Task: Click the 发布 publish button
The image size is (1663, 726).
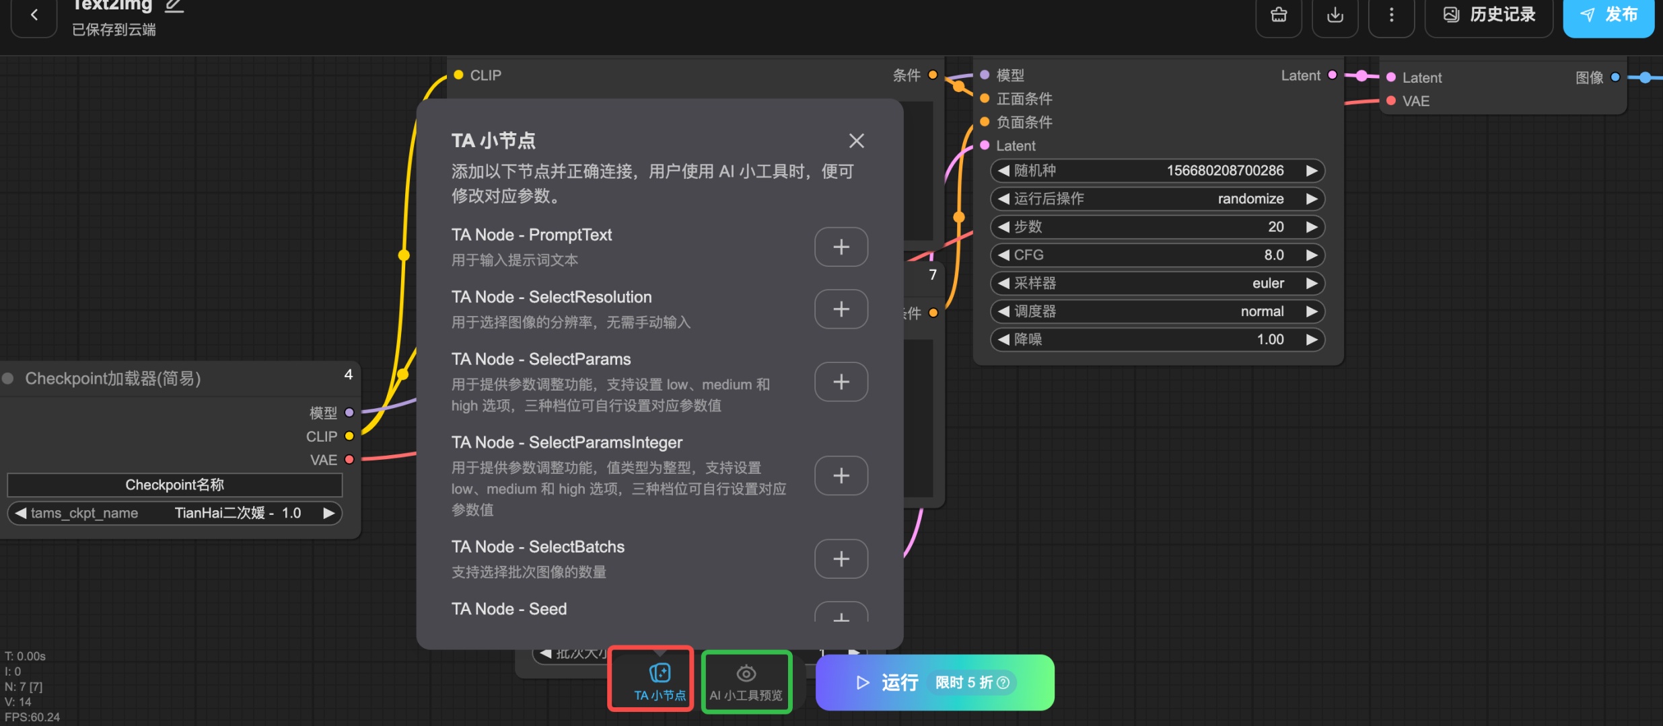Action: (x=1608, y=15)
